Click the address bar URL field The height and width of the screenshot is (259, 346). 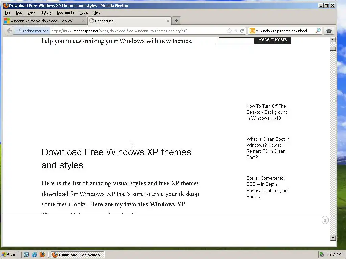click(138, 31)
